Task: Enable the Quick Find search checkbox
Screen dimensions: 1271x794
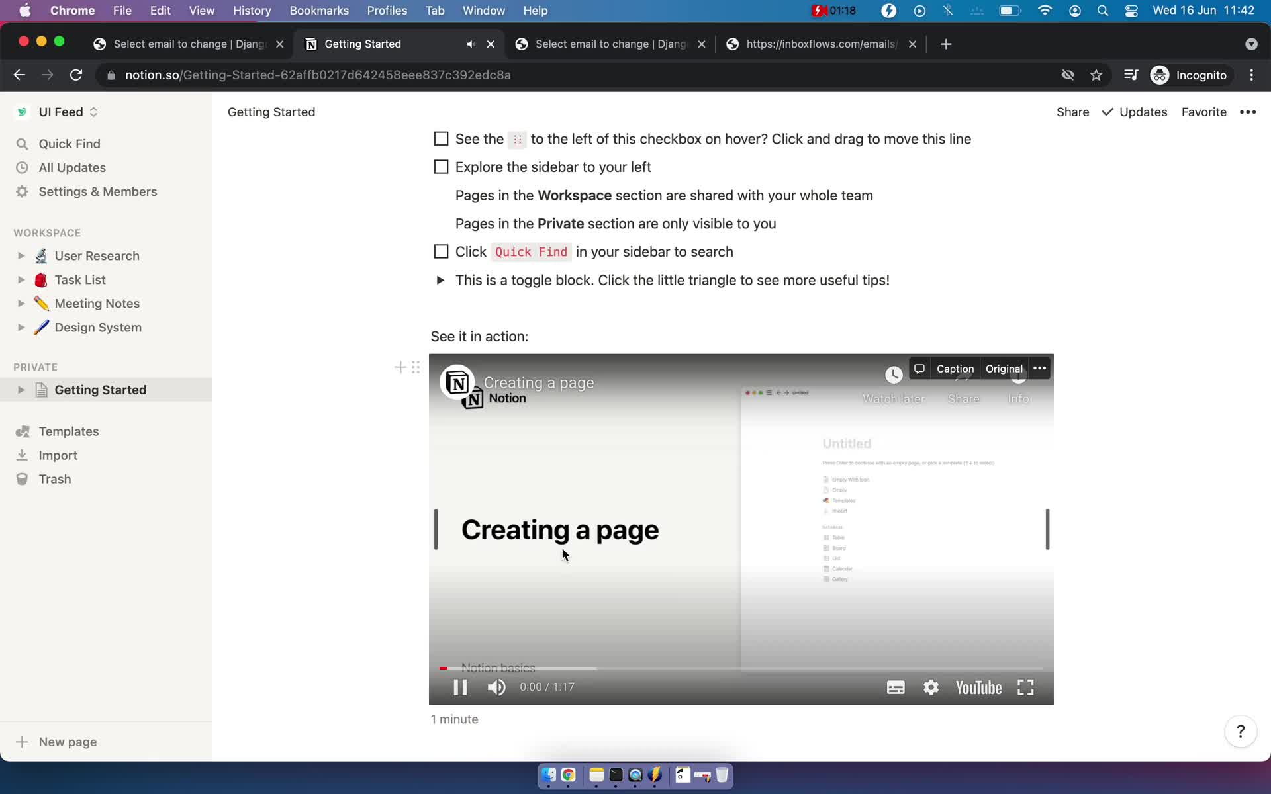Action: pos(441,251)
